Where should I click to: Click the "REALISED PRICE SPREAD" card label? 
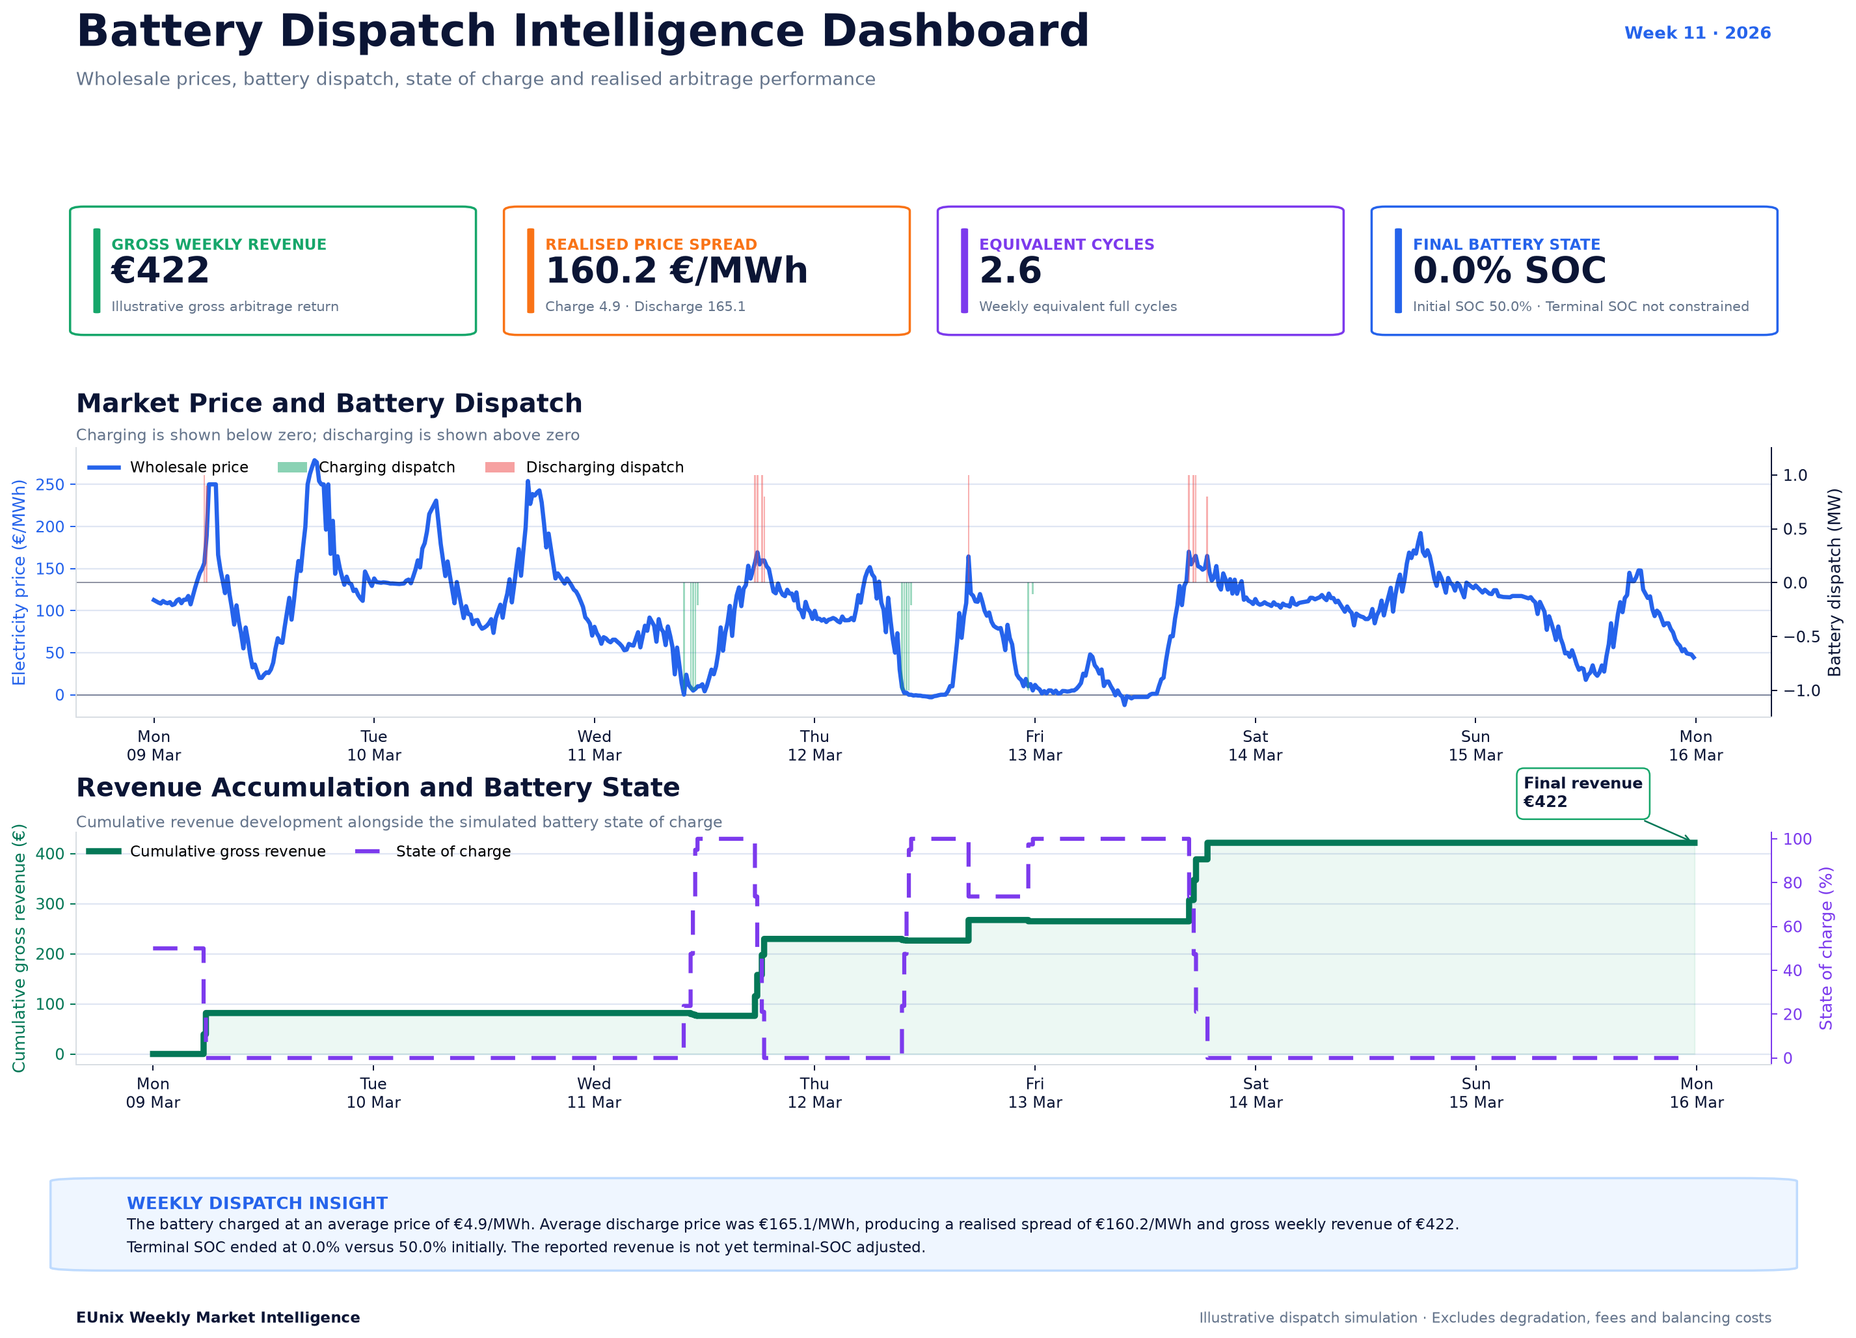point(651,244)
